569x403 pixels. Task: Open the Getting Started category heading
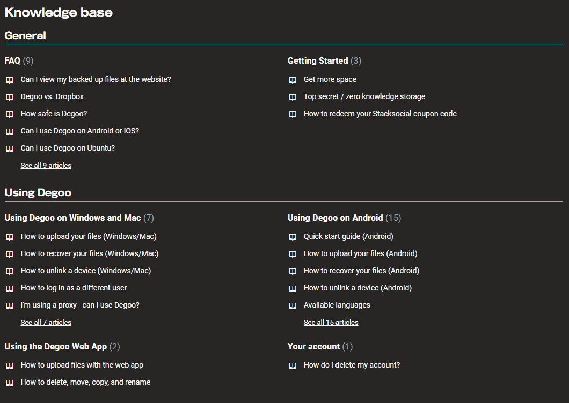(x=318, y=61)
